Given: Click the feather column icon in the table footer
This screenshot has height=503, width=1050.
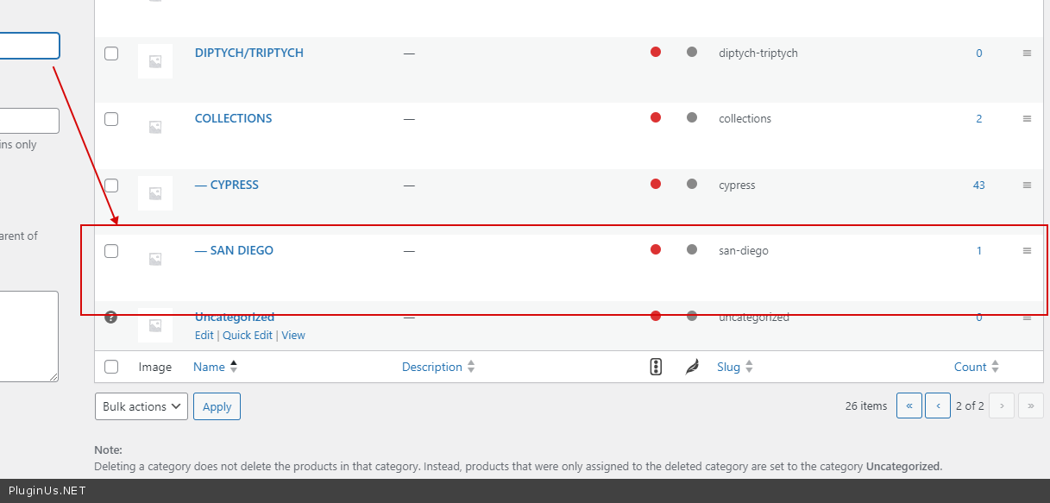Looking at the screenshot, I should pyautogui.click(x=691, y=368).
